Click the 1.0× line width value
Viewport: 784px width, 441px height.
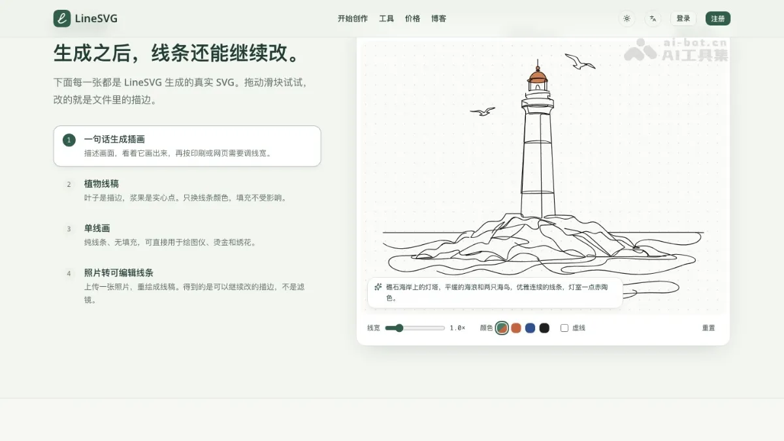tap(457, 328)
